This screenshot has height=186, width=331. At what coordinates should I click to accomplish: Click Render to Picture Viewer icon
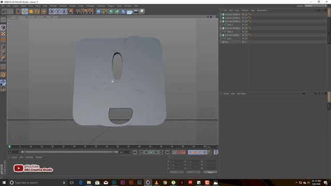point(84,11)
